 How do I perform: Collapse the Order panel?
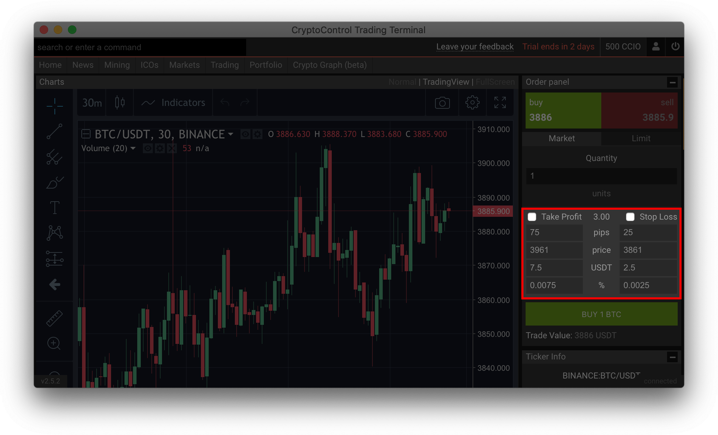672,82
